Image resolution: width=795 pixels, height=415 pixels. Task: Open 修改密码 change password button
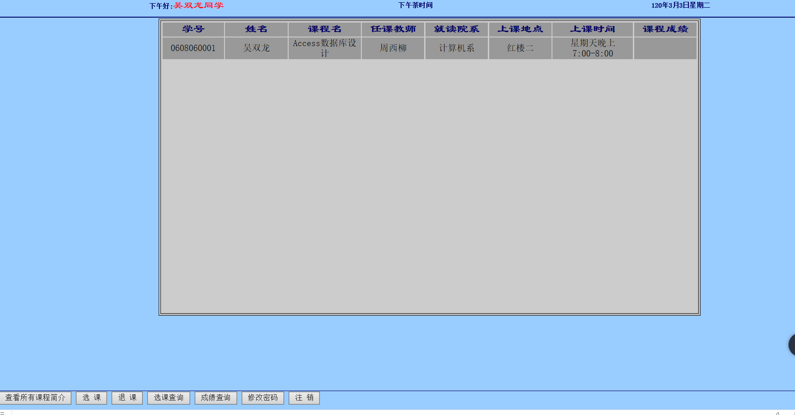point(263,398)
